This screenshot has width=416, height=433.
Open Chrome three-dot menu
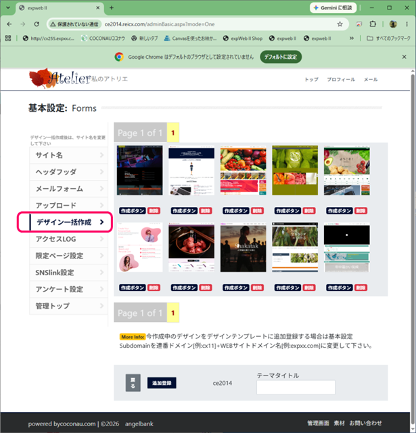[407, 24]
